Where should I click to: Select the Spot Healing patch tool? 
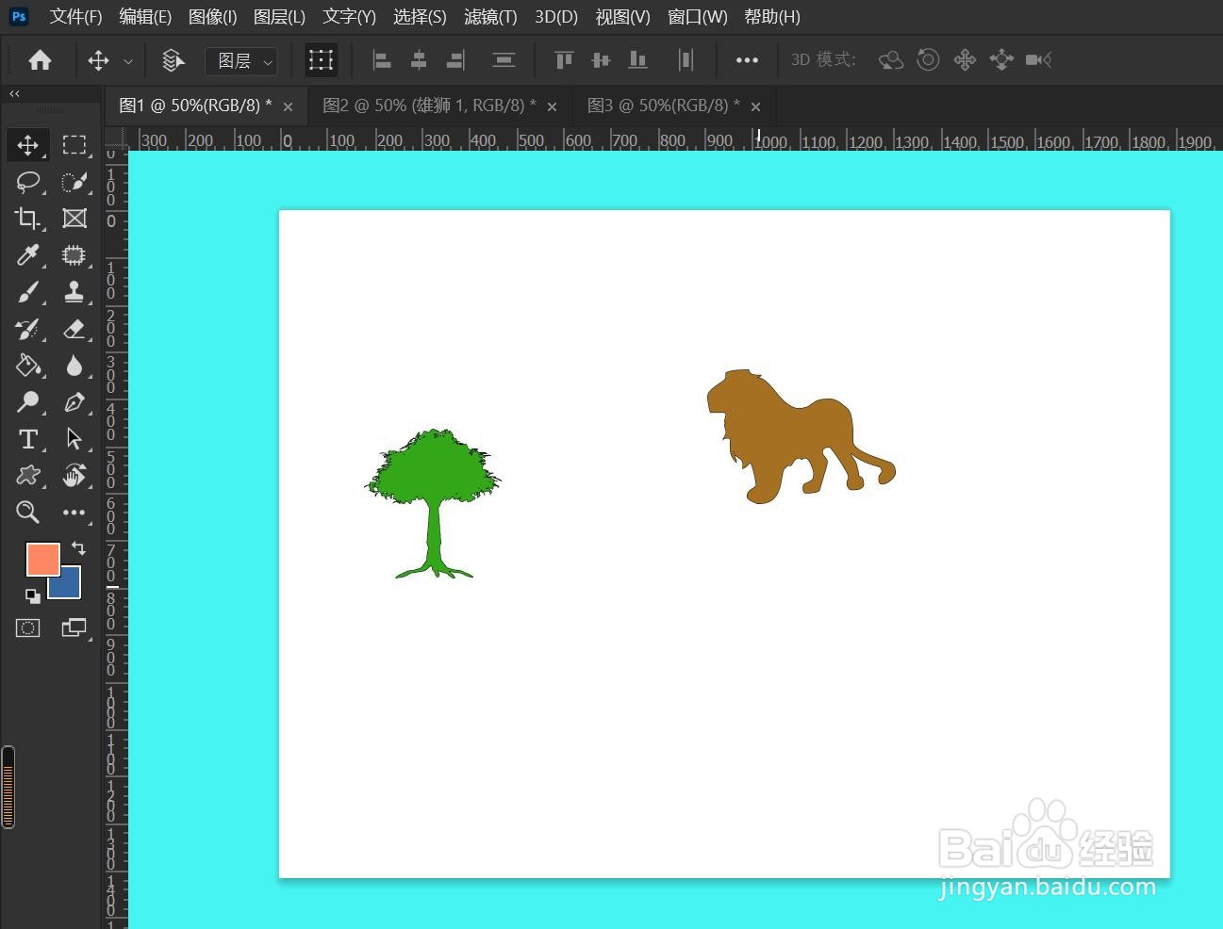pyautogui.click(x=74, y=255)
